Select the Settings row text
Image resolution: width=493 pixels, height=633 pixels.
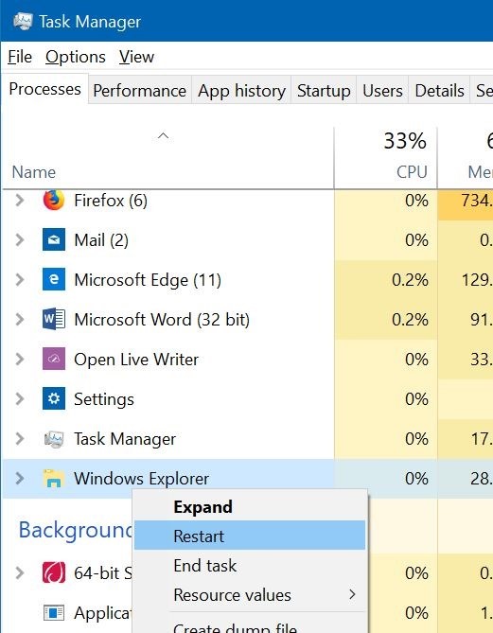pyautogui.click(x=104, y=399)
